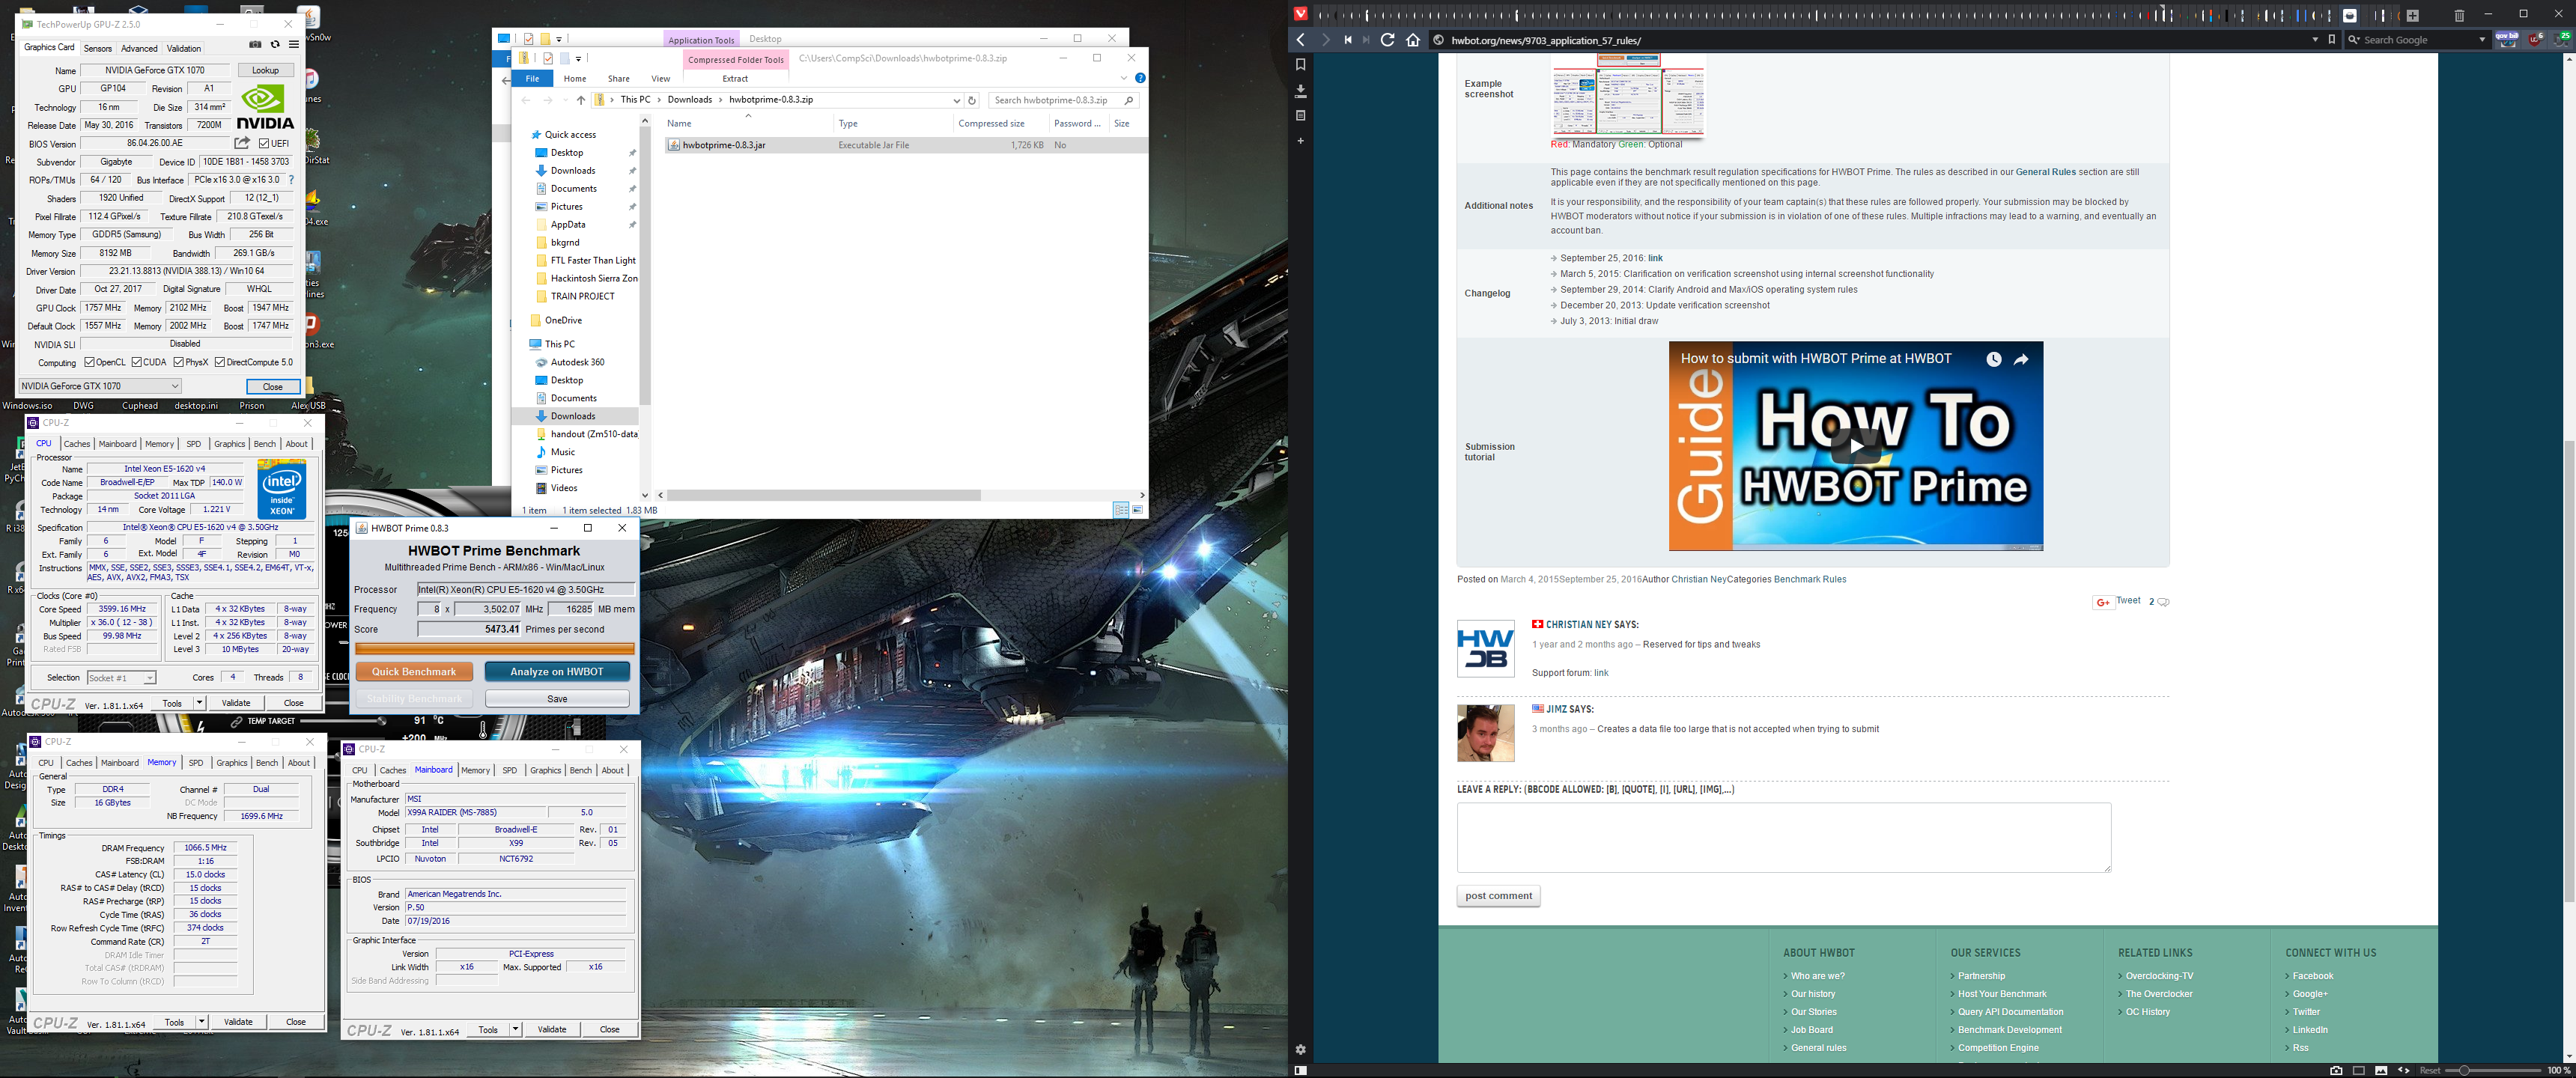Image resolution: width=2576 pixels, height=1078 pixels.
Task: Click Save button in HWBOT Prime
Action: pyautogui.click(x=557, y=699)
